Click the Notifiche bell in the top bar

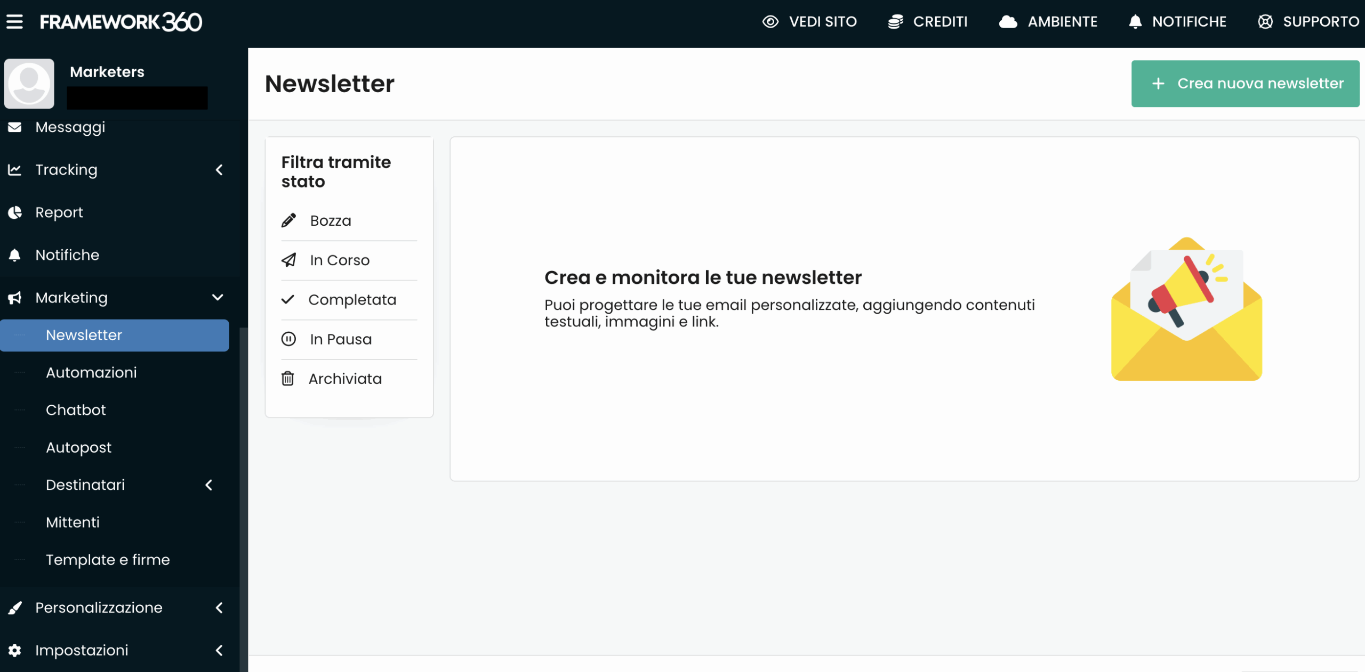tap(1135, 22)
